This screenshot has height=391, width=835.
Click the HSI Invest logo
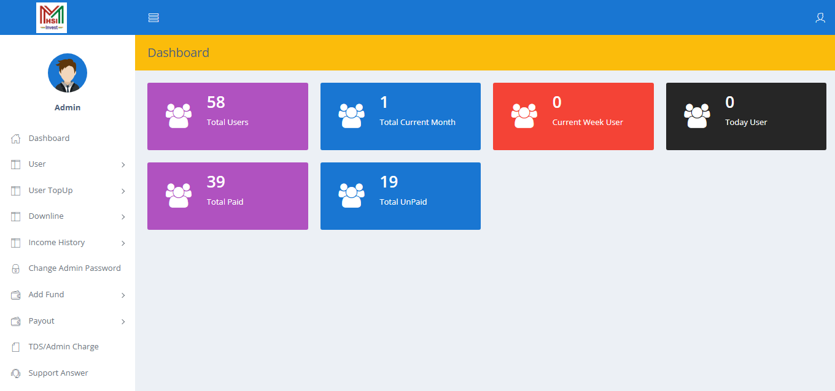(52, 17)
